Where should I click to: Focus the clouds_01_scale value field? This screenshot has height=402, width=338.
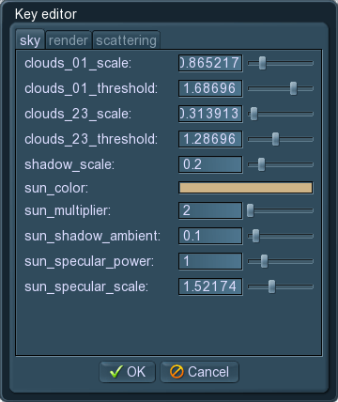[x=210, y=63]
